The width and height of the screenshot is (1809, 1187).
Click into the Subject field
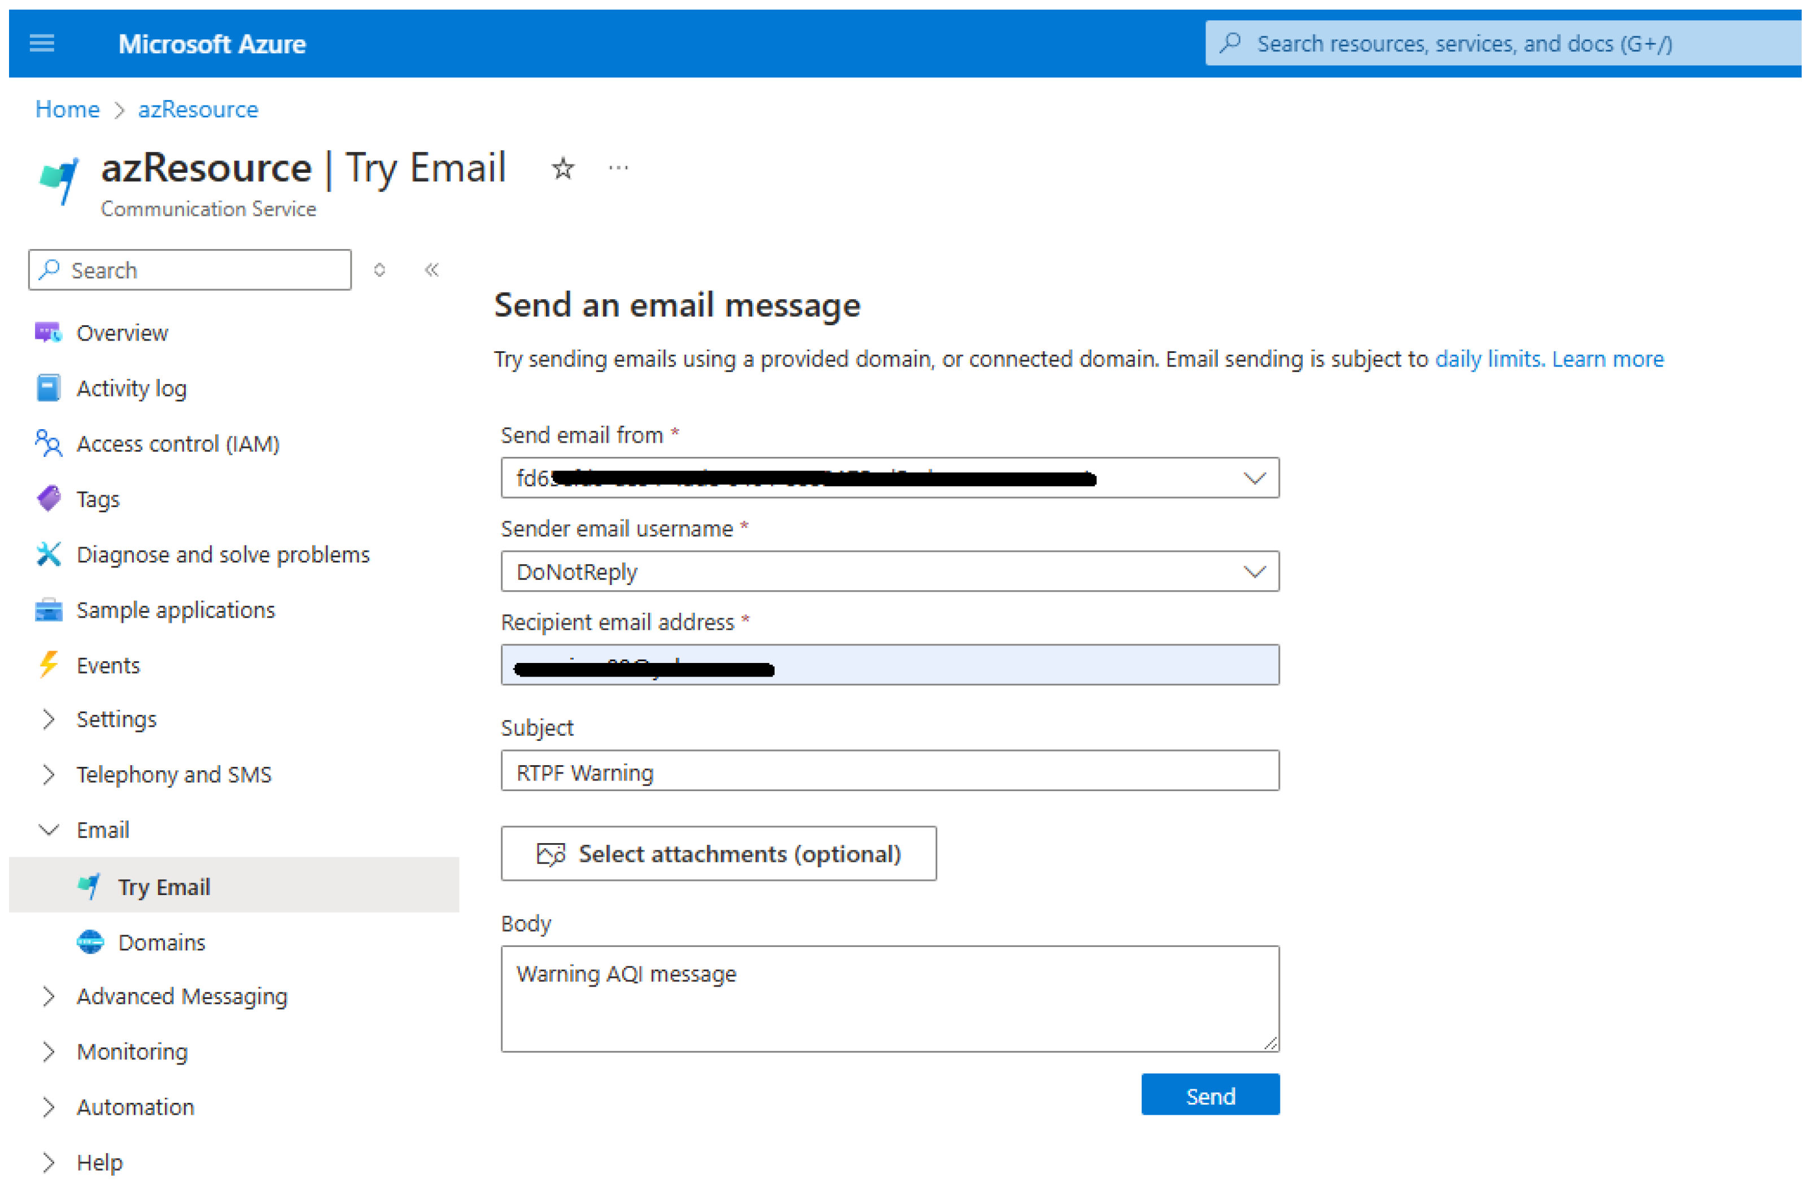click(889, 772)
